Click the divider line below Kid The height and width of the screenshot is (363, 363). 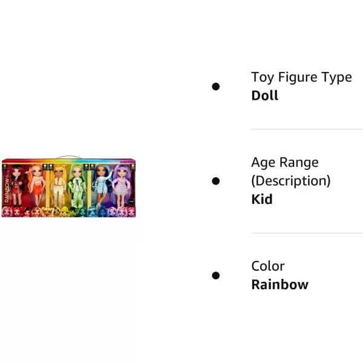[307, 233]
